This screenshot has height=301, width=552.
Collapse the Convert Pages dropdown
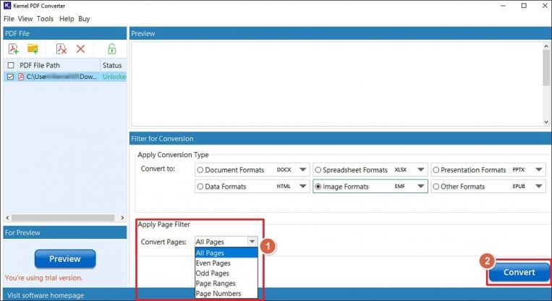coord(252,242)
